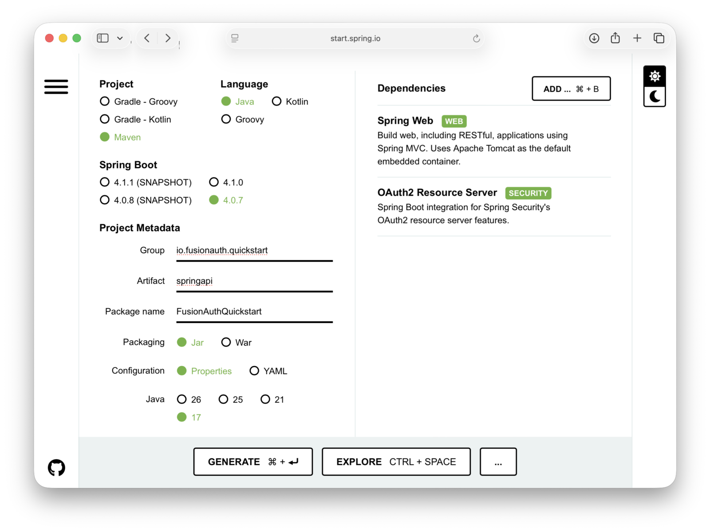Select YAML configuration format
710x532 pixels.
[x=268, y=371]
